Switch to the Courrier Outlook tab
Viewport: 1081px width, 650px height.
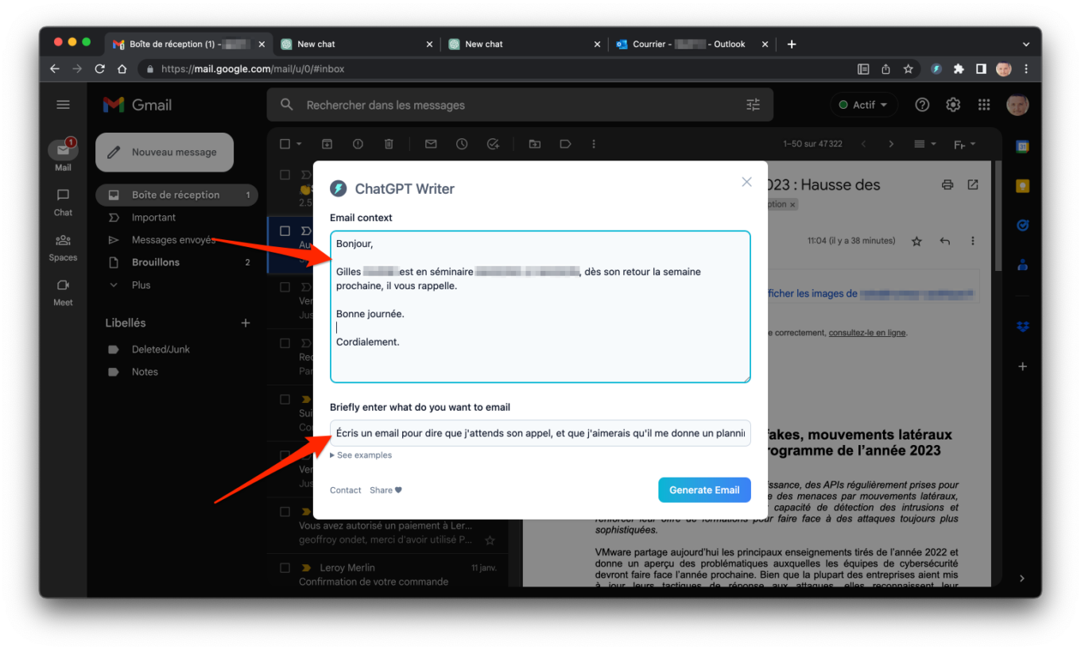pos(691,44)
